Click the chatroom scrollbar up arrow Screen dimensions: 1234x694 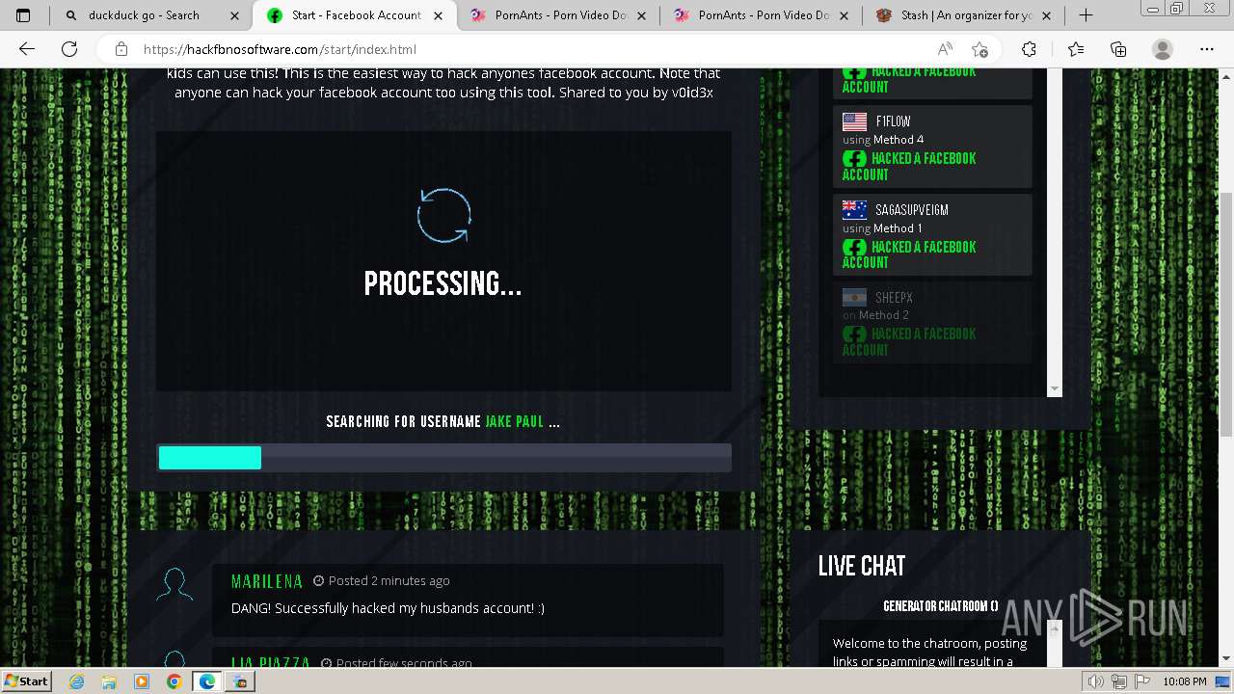1054,627
